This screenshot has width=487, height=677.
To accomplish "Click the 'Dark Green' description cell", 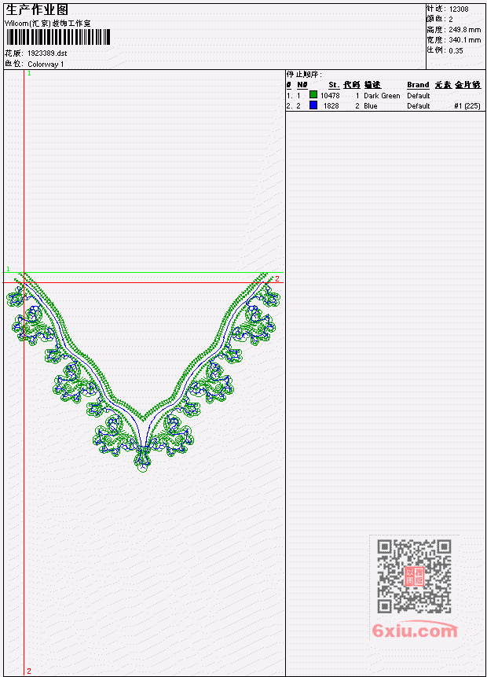I will click(382, 95).
